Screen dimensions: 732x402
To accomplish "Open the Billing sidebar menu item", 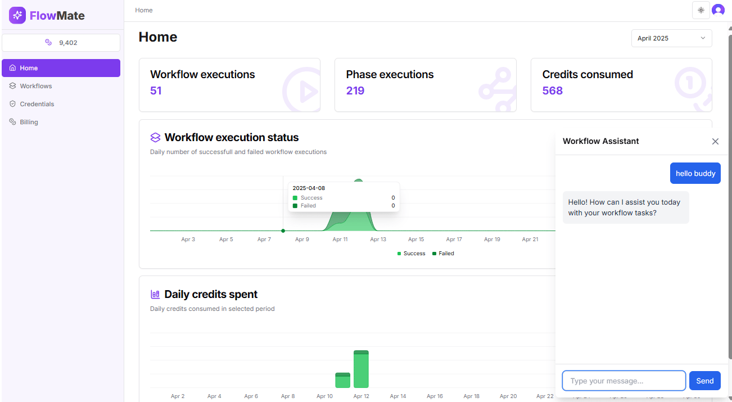I will point(29,122).
